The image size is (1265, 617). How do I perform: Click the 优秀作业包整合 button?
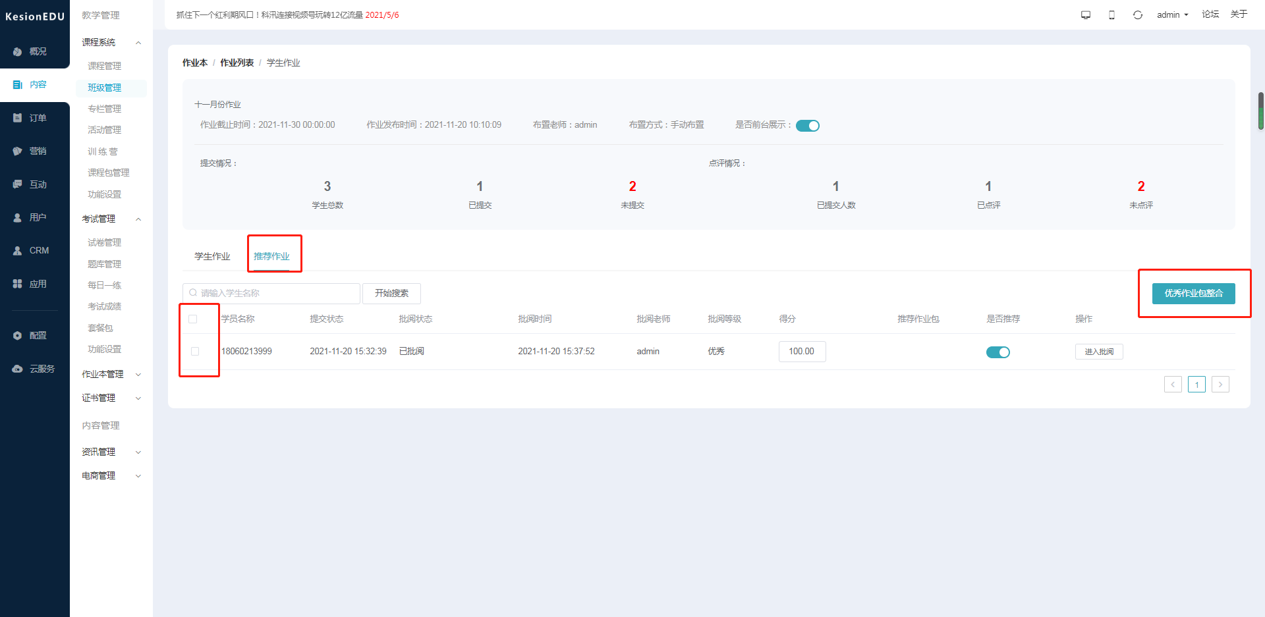1193,294
